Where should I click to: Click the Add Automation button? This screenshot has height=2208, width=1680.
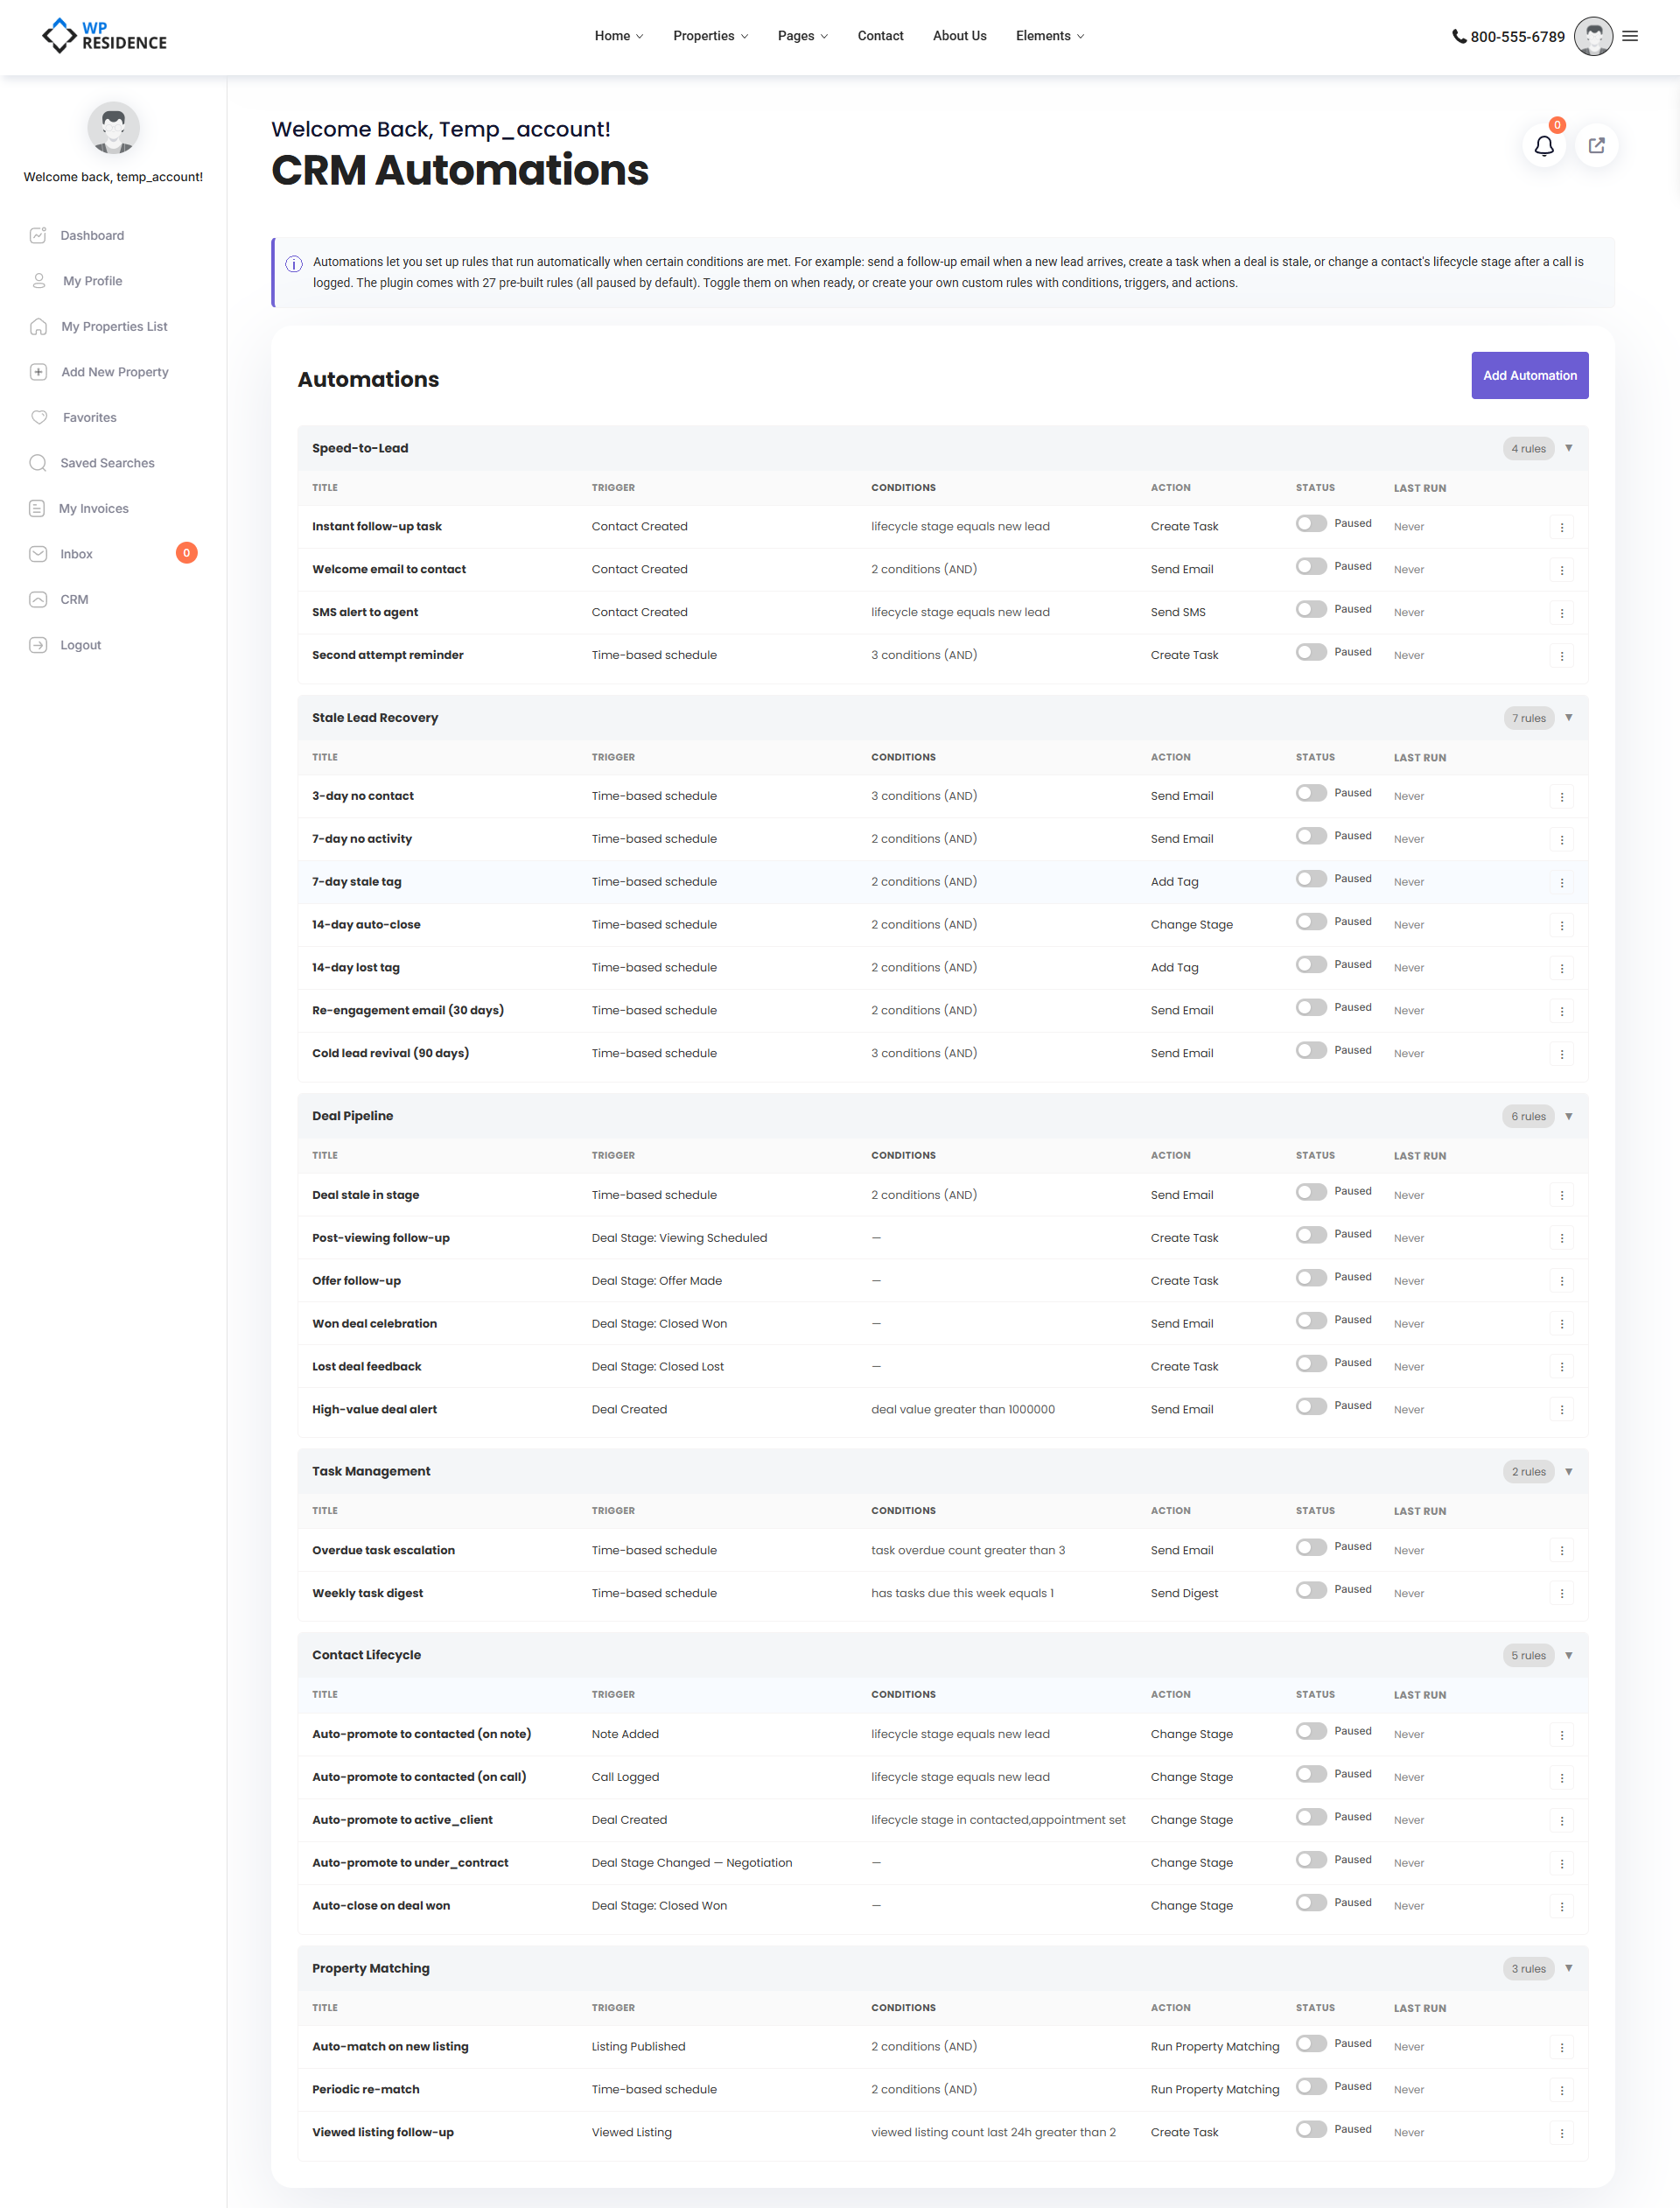point(1529,375)
